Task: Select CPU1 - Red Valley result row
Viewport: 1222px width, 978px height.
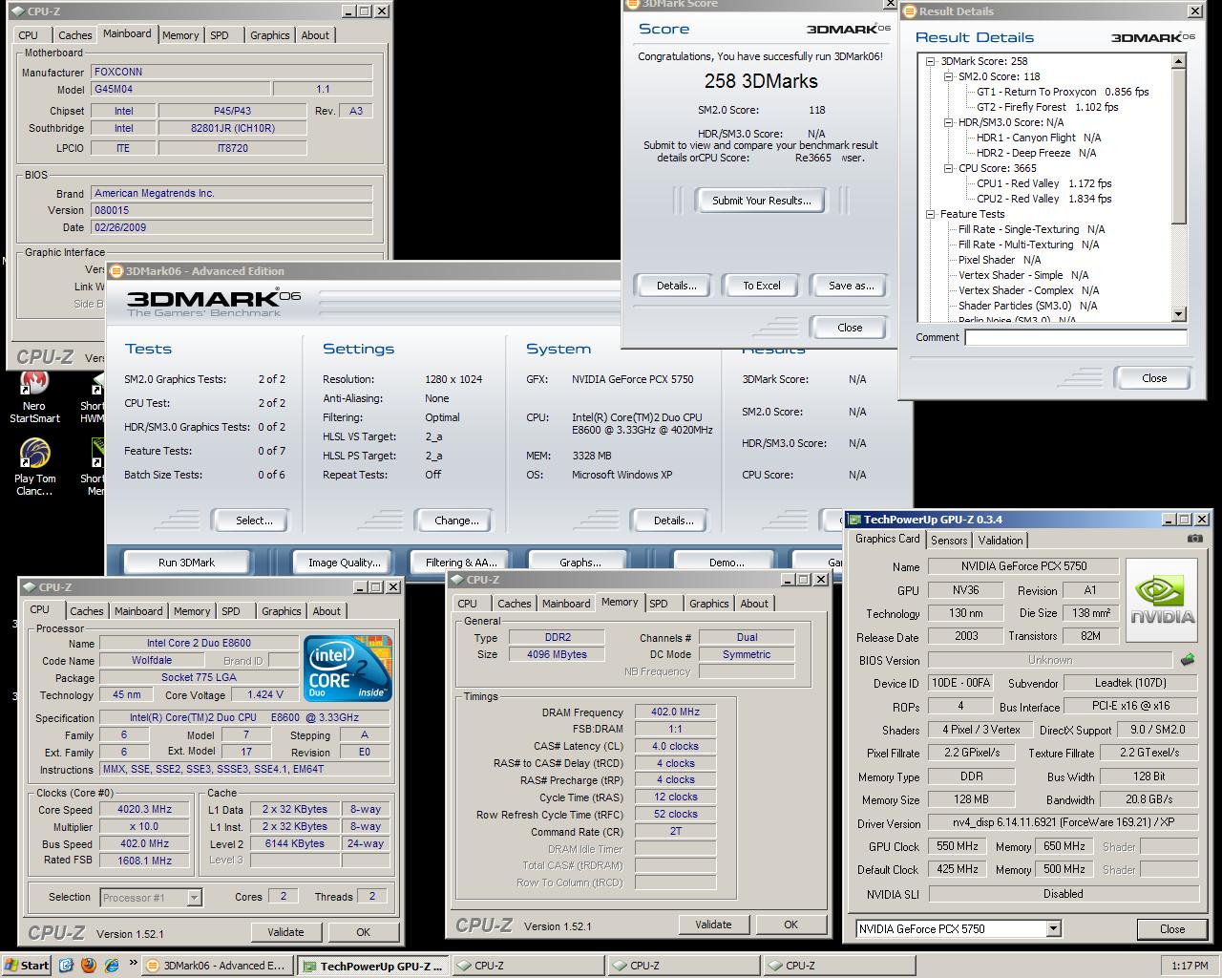Action: point(1043,183)
